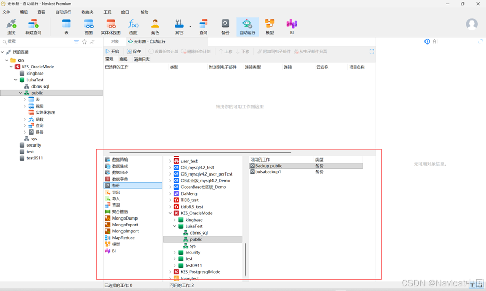Collapse LuisaTest database in left sidebar
Viewport: 486px width, 291px height.
coord(16,80)
